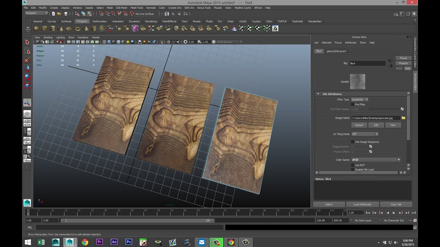
Task: Click frame 60 on the time slider
Action: [185, 213]
